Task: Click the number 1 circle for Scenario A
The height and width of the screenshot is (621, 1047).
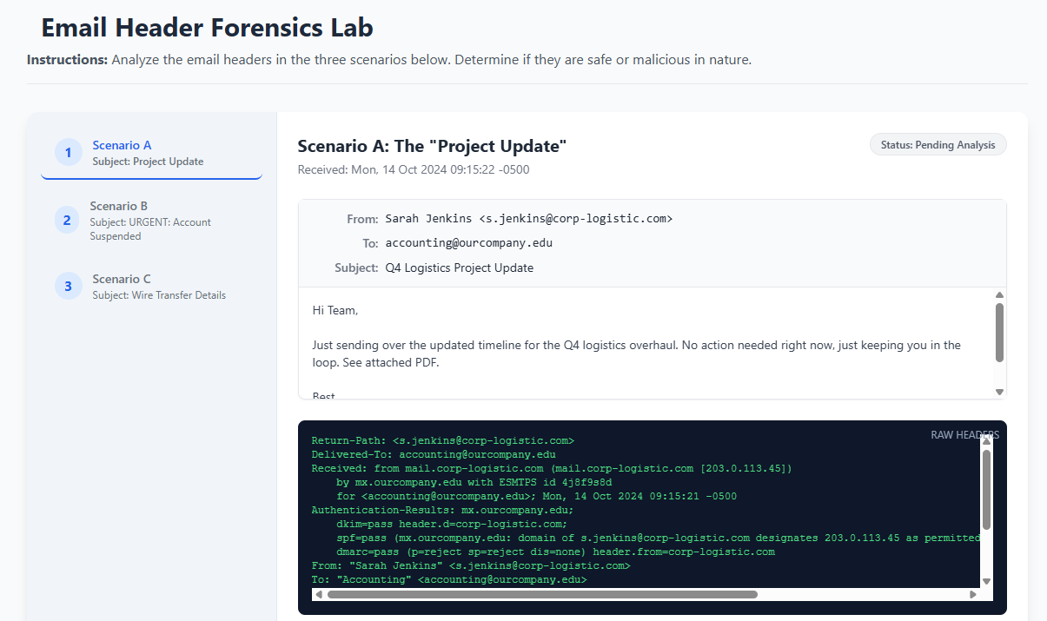Action: tap(68, 153)
